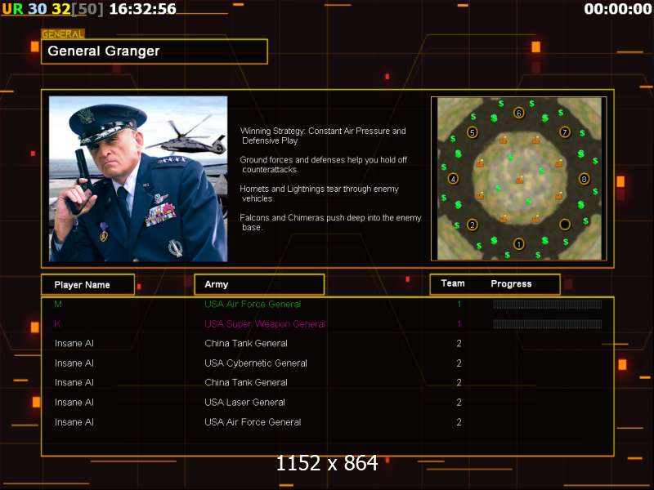Click the Winning Strategy text line
Viewport: 654px width, 490px height.
(323, 136)
